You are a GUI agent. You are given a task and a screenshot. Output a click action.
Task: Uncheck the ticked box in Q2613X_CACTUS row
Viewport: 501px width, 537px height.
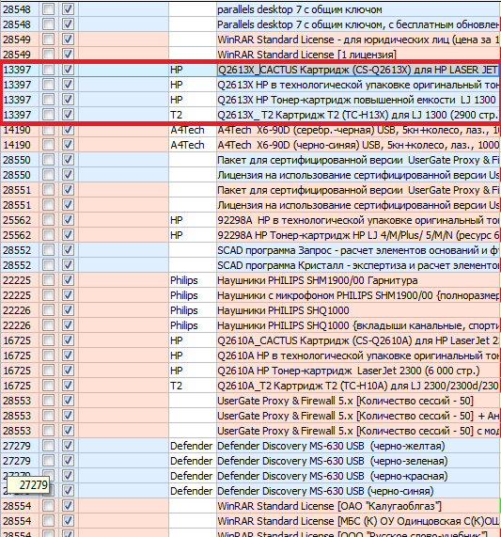click(68, 70)
